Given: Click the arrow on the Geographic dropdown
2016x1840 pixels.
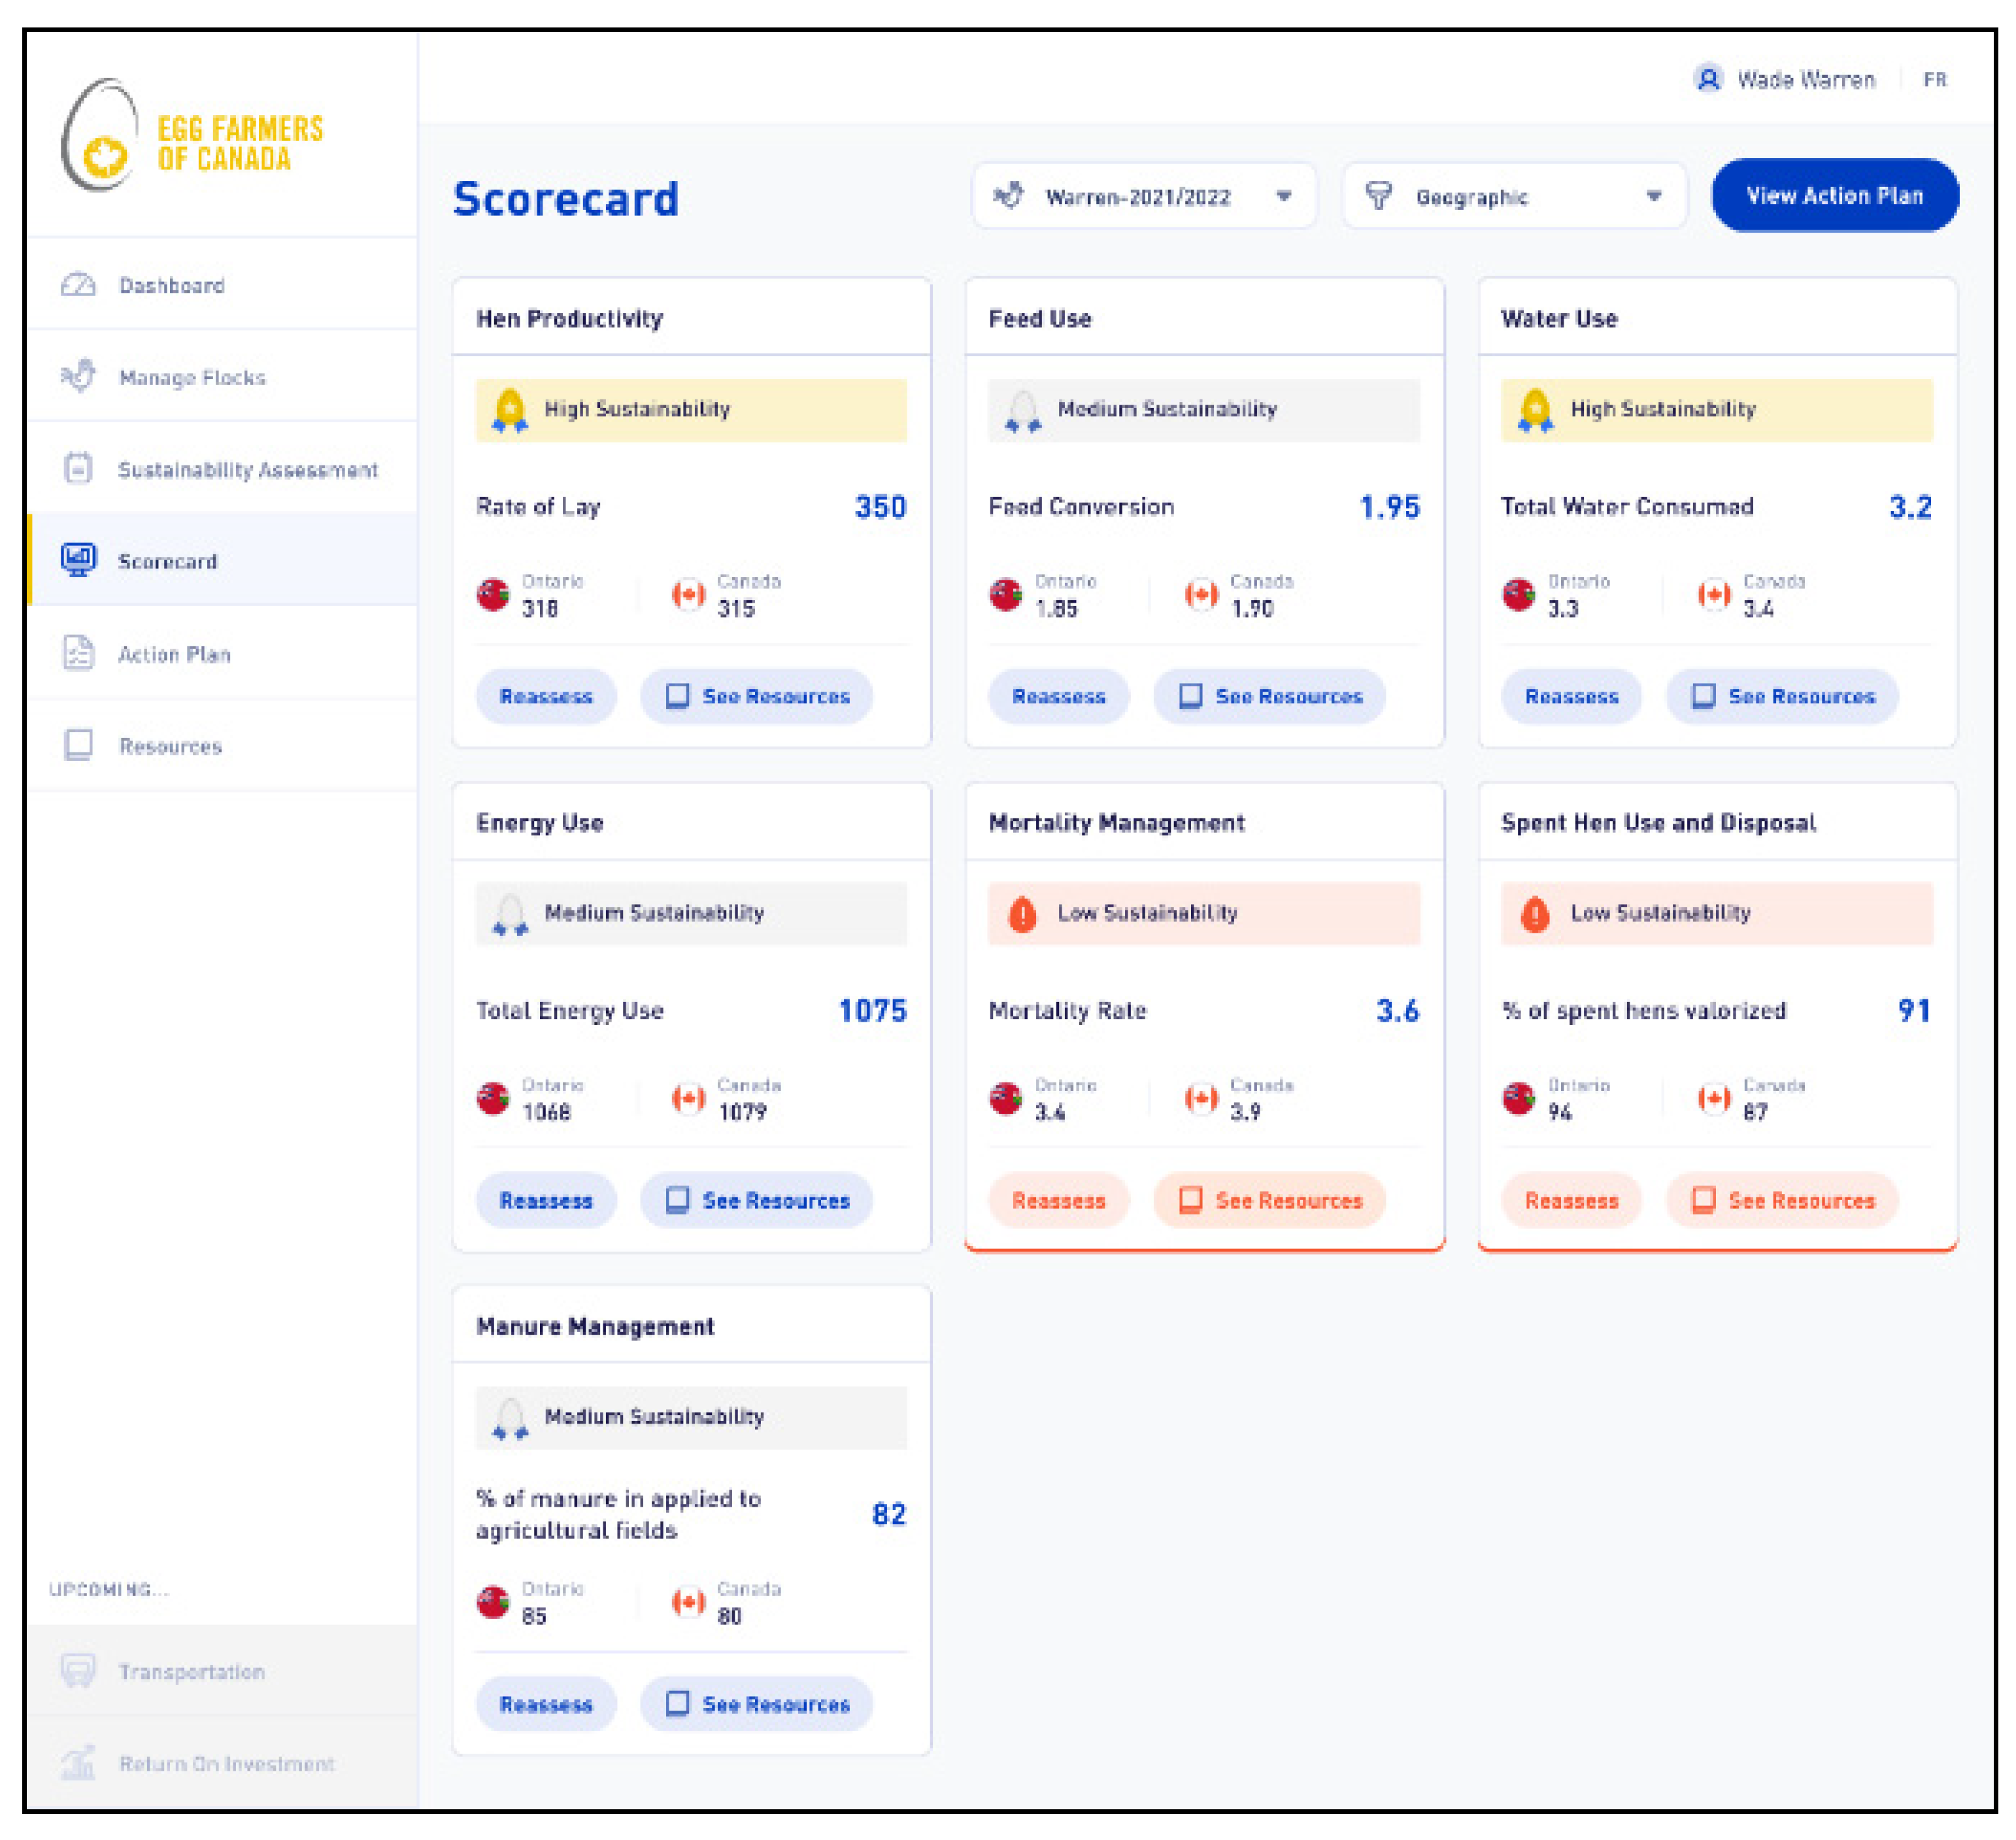Looking at the screenshot, I should click(1654, 197).
